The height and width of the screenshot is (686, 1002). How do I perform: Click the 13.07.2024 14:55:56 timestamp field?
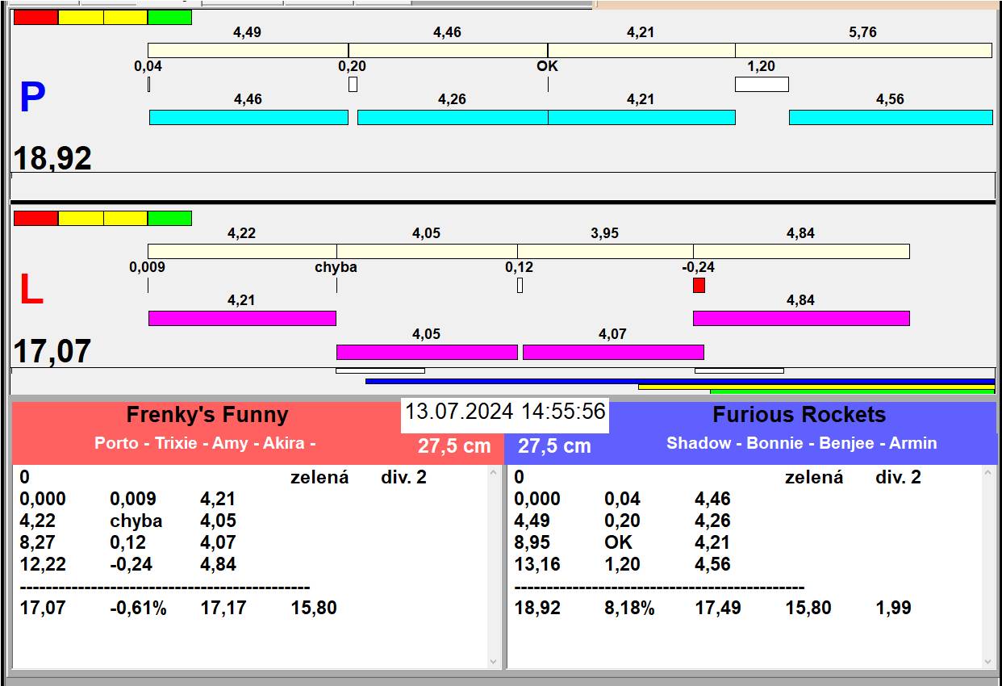(504, 412)
